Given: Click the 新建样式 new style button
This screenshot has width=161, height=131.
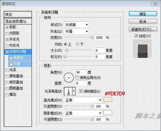Looking at the screenshot, I should (x=142, y=29).
